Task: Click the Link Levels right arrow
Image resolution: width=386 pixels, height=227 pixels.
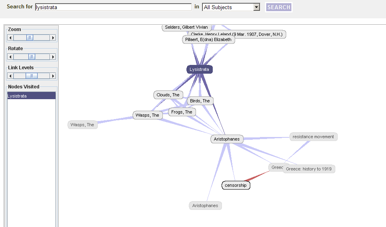Action: click(x=53, y=76)
